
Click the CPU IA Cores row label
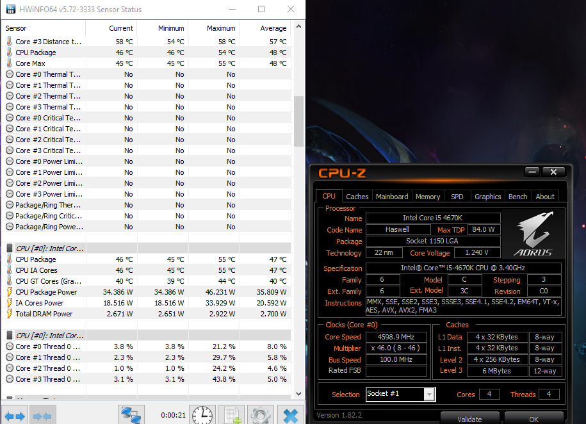(x=37, y=270)
